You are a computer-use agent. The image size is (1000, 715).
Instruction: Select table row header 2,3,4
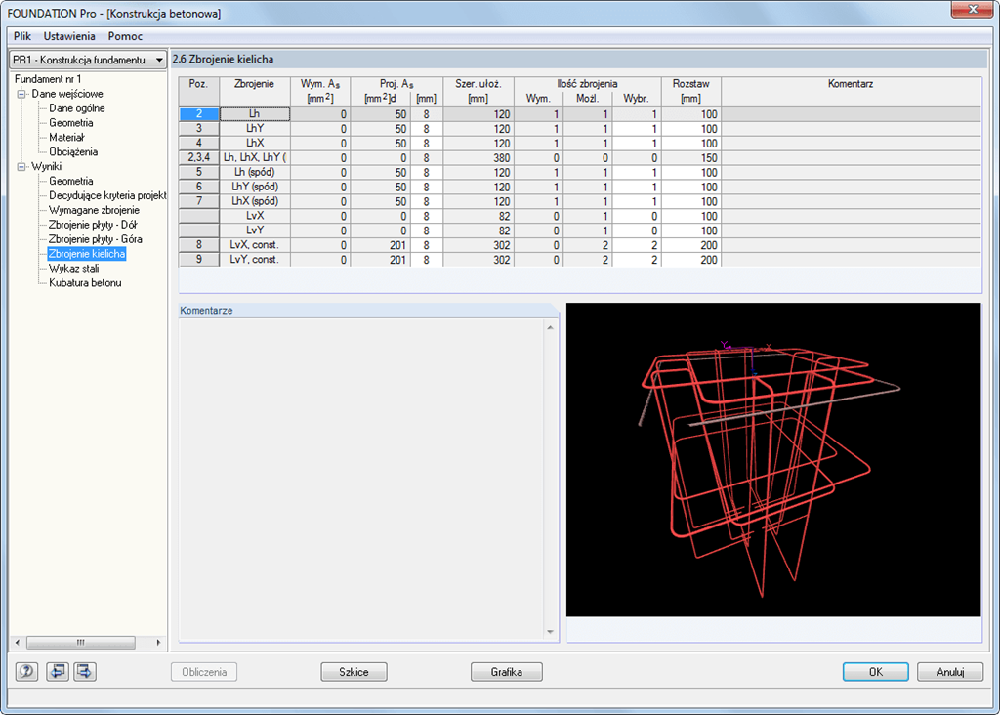(x=199, y=157)
